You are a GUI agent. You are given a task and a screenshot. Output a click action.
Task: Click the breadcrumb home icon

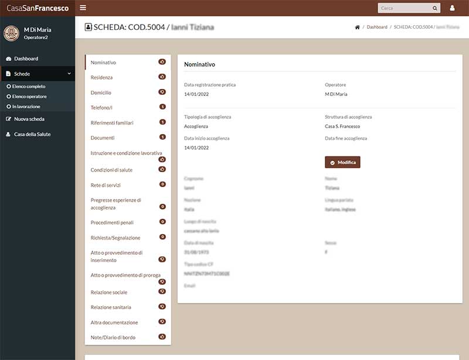click(357, 27)
